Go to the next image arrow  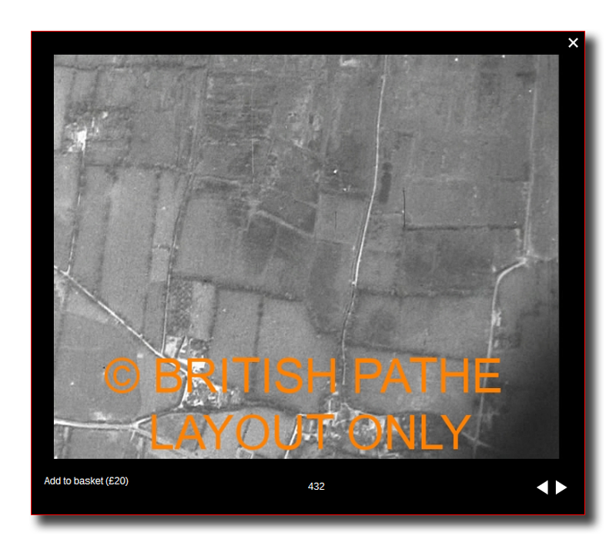pyautogui.click(x=561, y=487)
